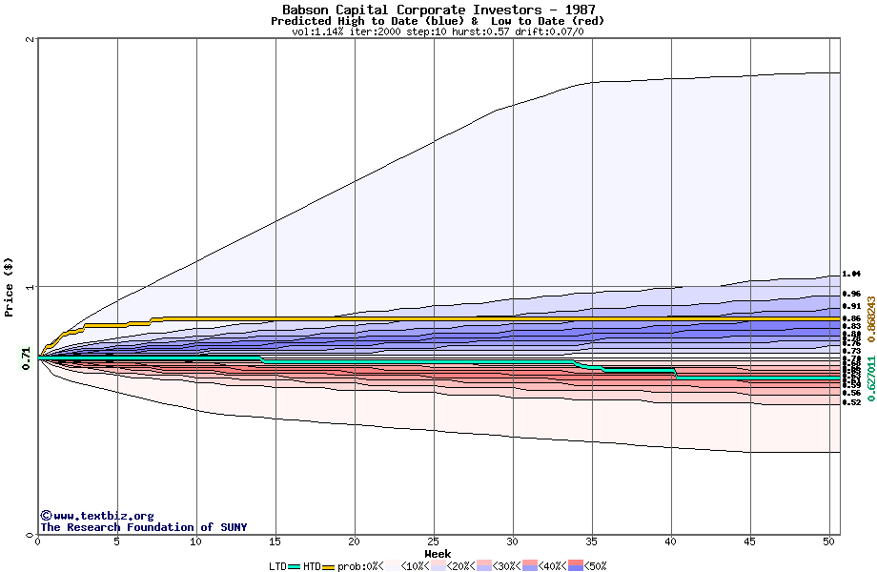Click the 'prob:0%<' legend label
Screen dimensions: 877x572
click(x=360, y=566)
